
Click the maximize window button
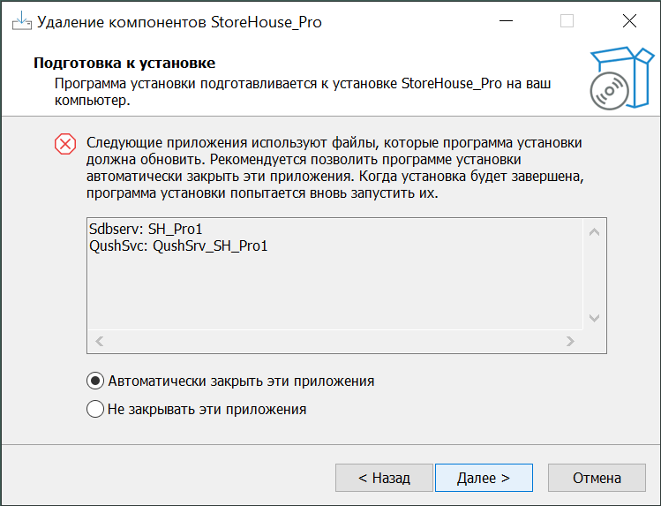pos(567,21)
